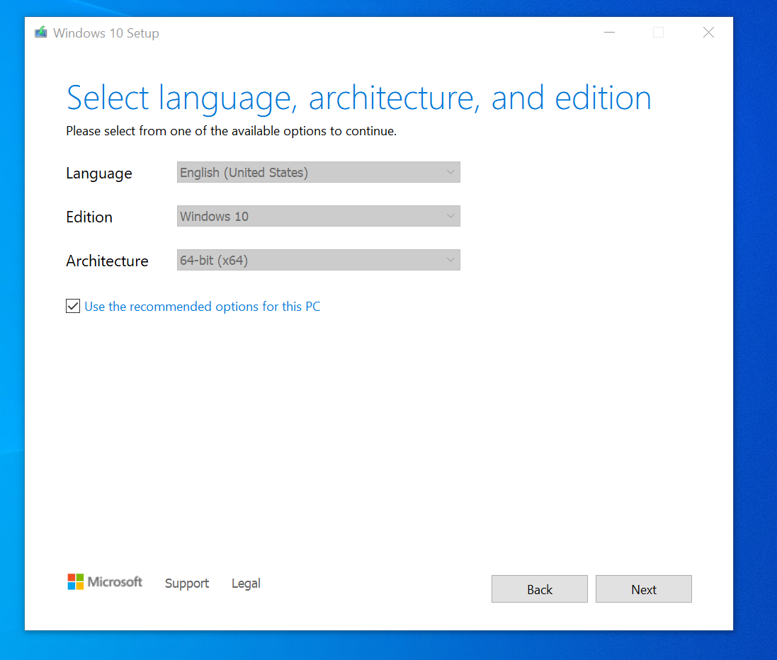
Task: Open the Legal link
Action: tap(246, 584)
